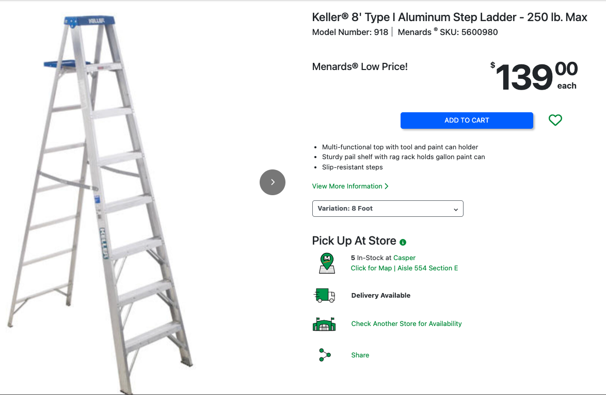Click info icon beside Pick Up At Store
This screenshot has height=395, width=606.
[x=403, y=242]
